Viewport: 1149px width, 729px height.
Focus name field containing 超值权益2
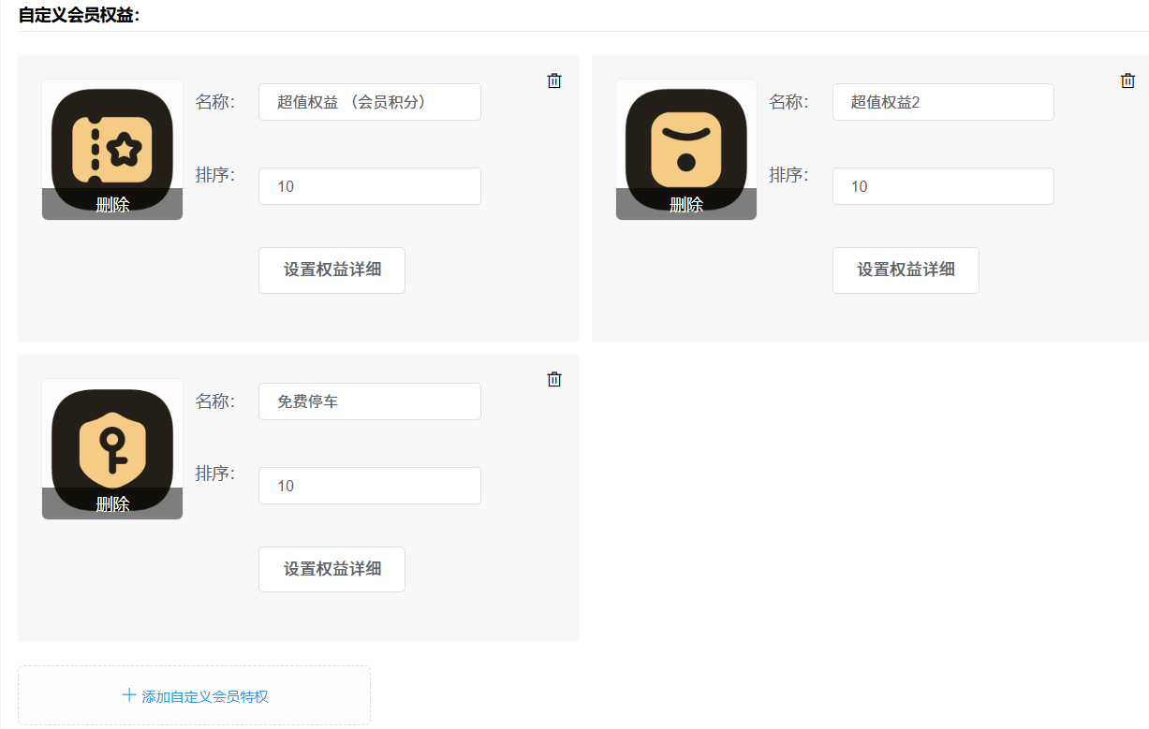click(x=942, y=102)
